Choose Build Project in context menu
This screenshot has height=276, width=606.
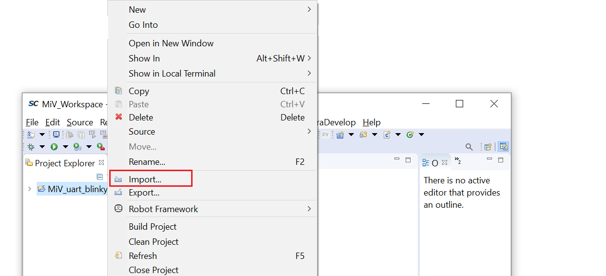[152, 226]
